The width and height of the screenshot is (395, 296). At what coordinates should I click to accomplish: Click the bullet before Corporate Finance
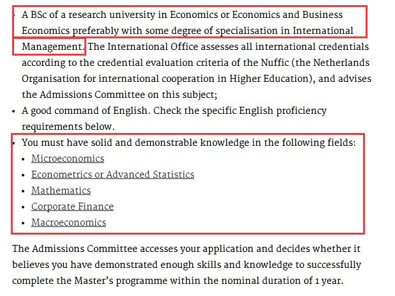coord(23,207)
